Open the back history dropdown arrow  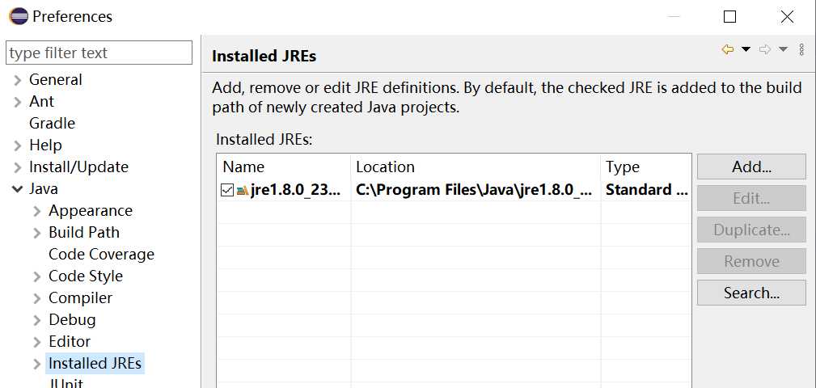(746, 50)
